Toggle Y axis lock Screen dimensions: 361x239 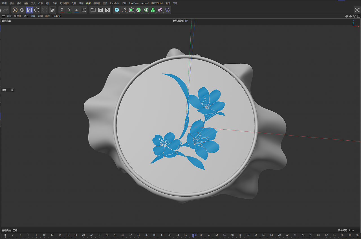pos(69,10)
